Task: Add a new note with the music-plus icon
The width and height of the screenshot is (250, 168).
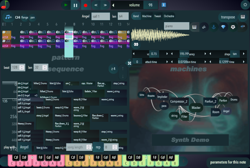Action: pyautogui.click(x=8, y=17)
